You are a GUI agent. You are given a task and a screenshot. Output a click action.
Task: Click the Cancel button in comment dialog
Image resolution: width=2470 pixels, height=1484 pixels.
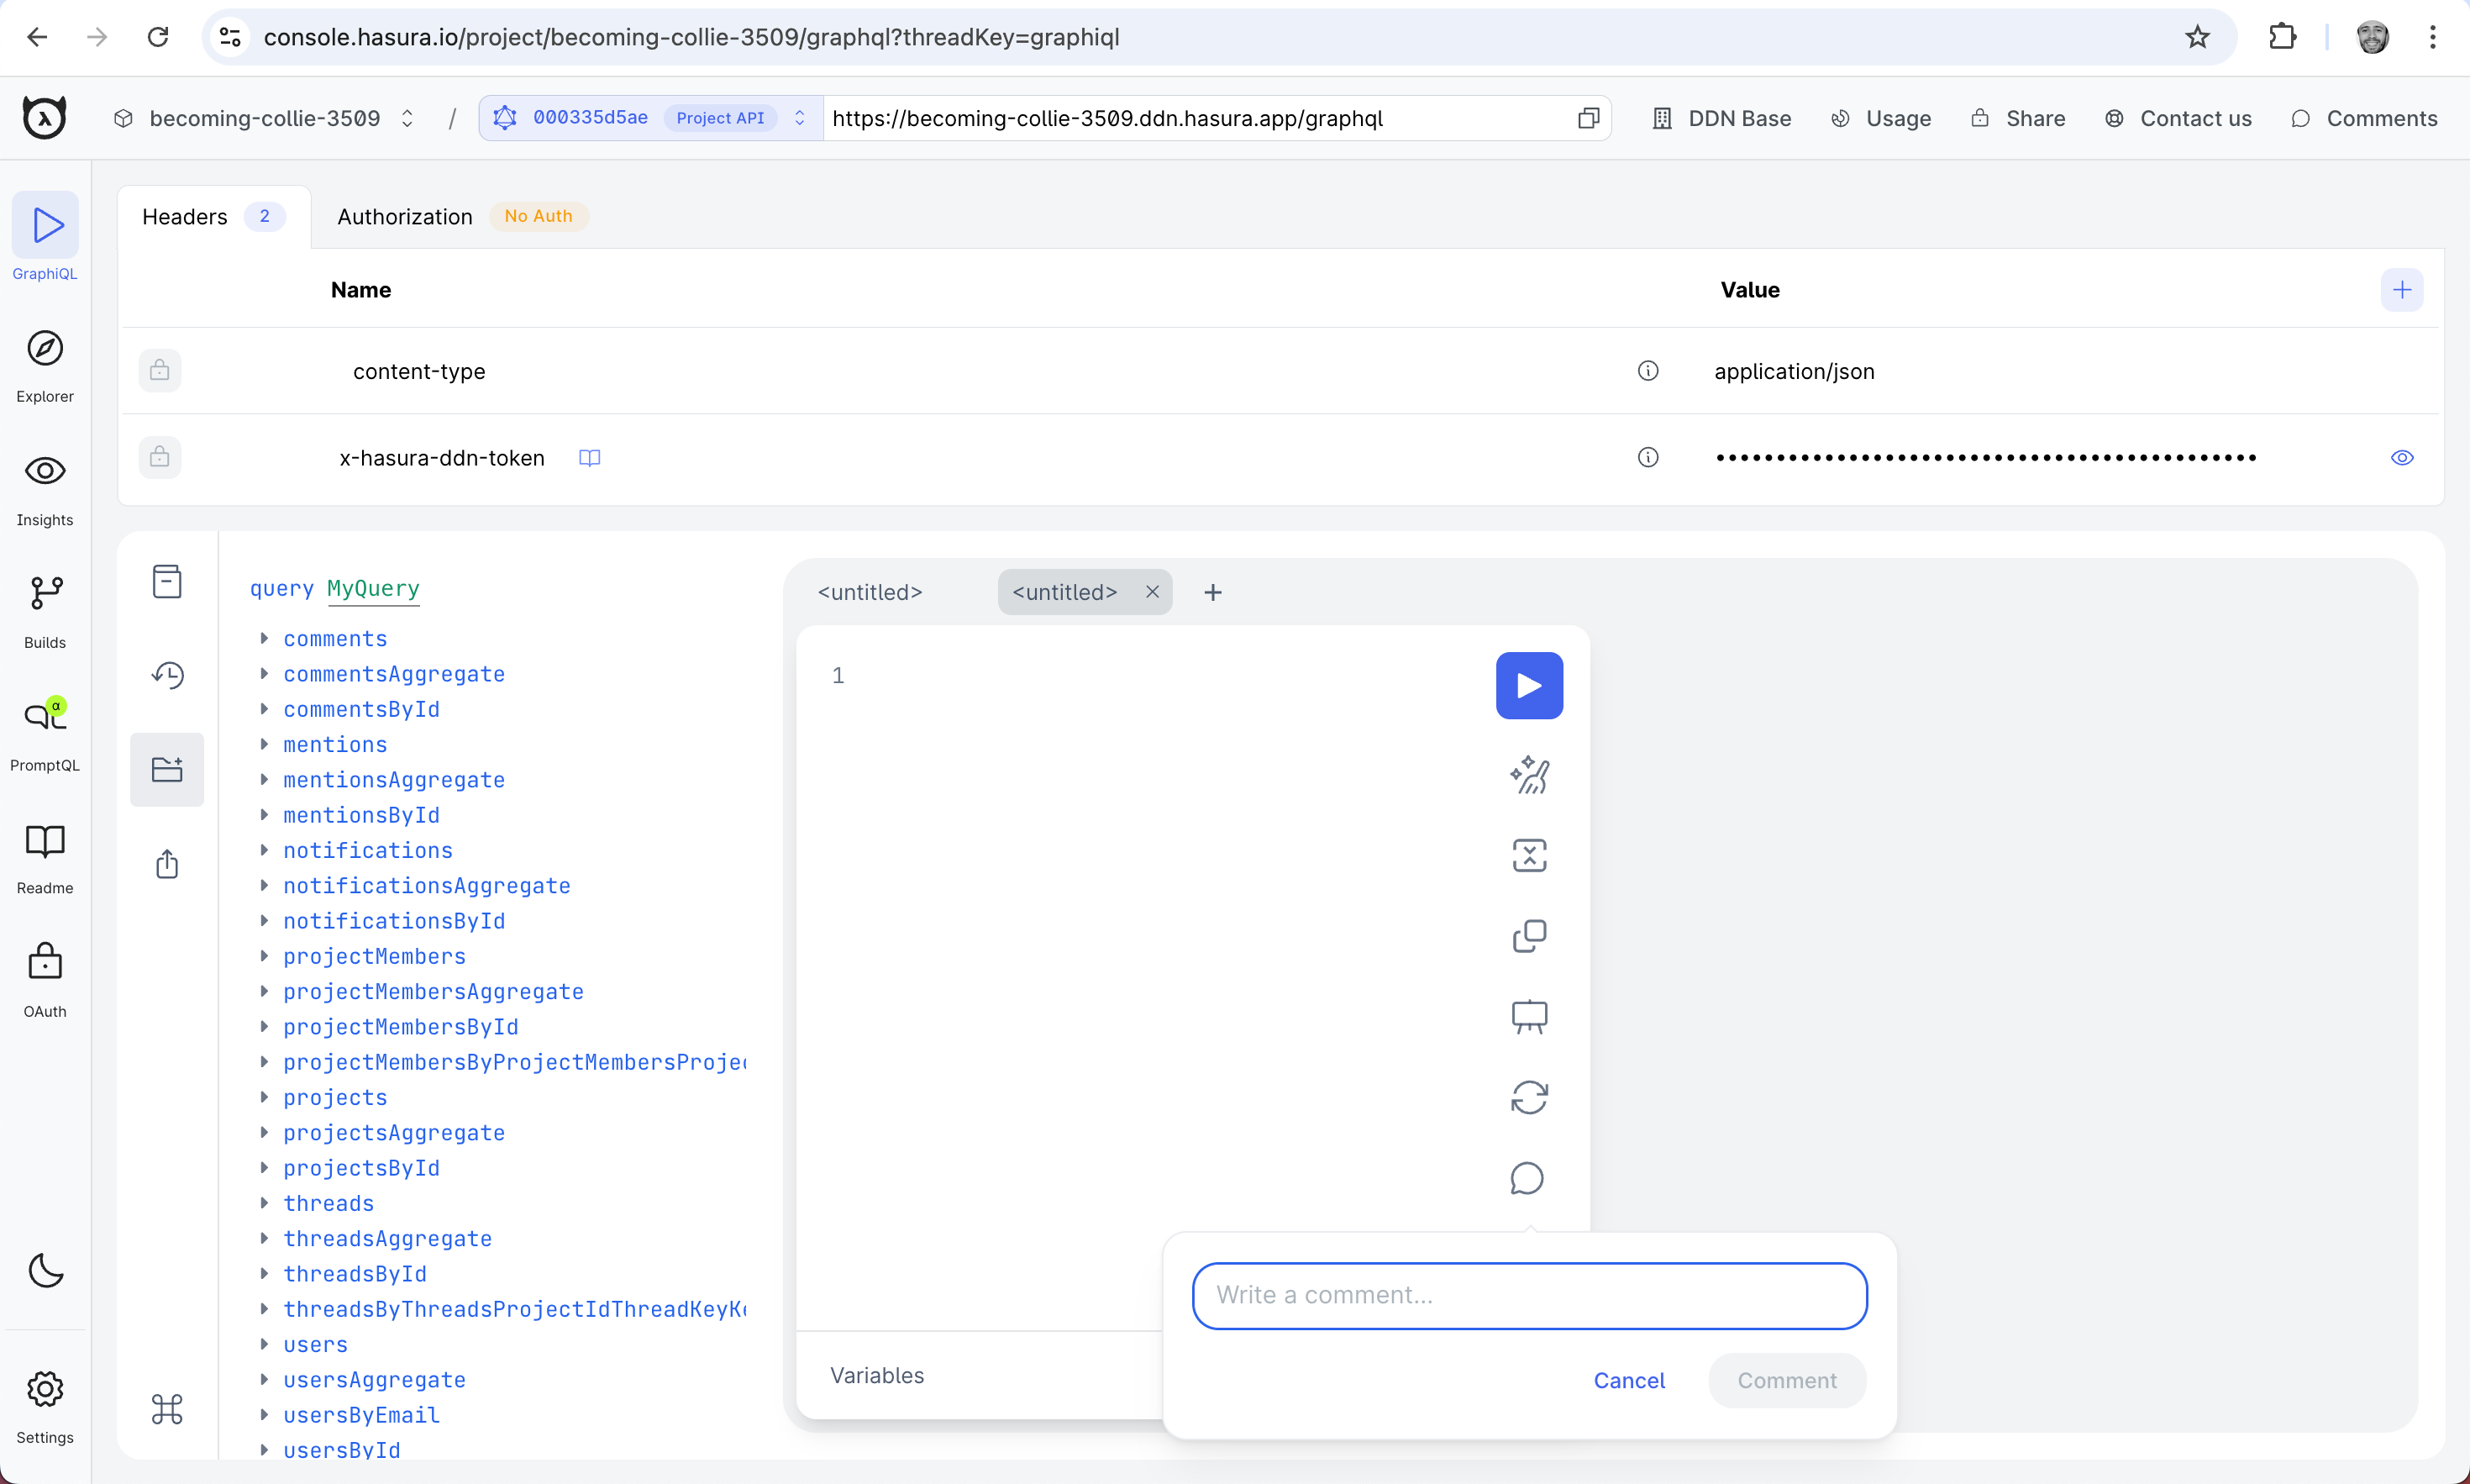(x=1628, y=1380)
